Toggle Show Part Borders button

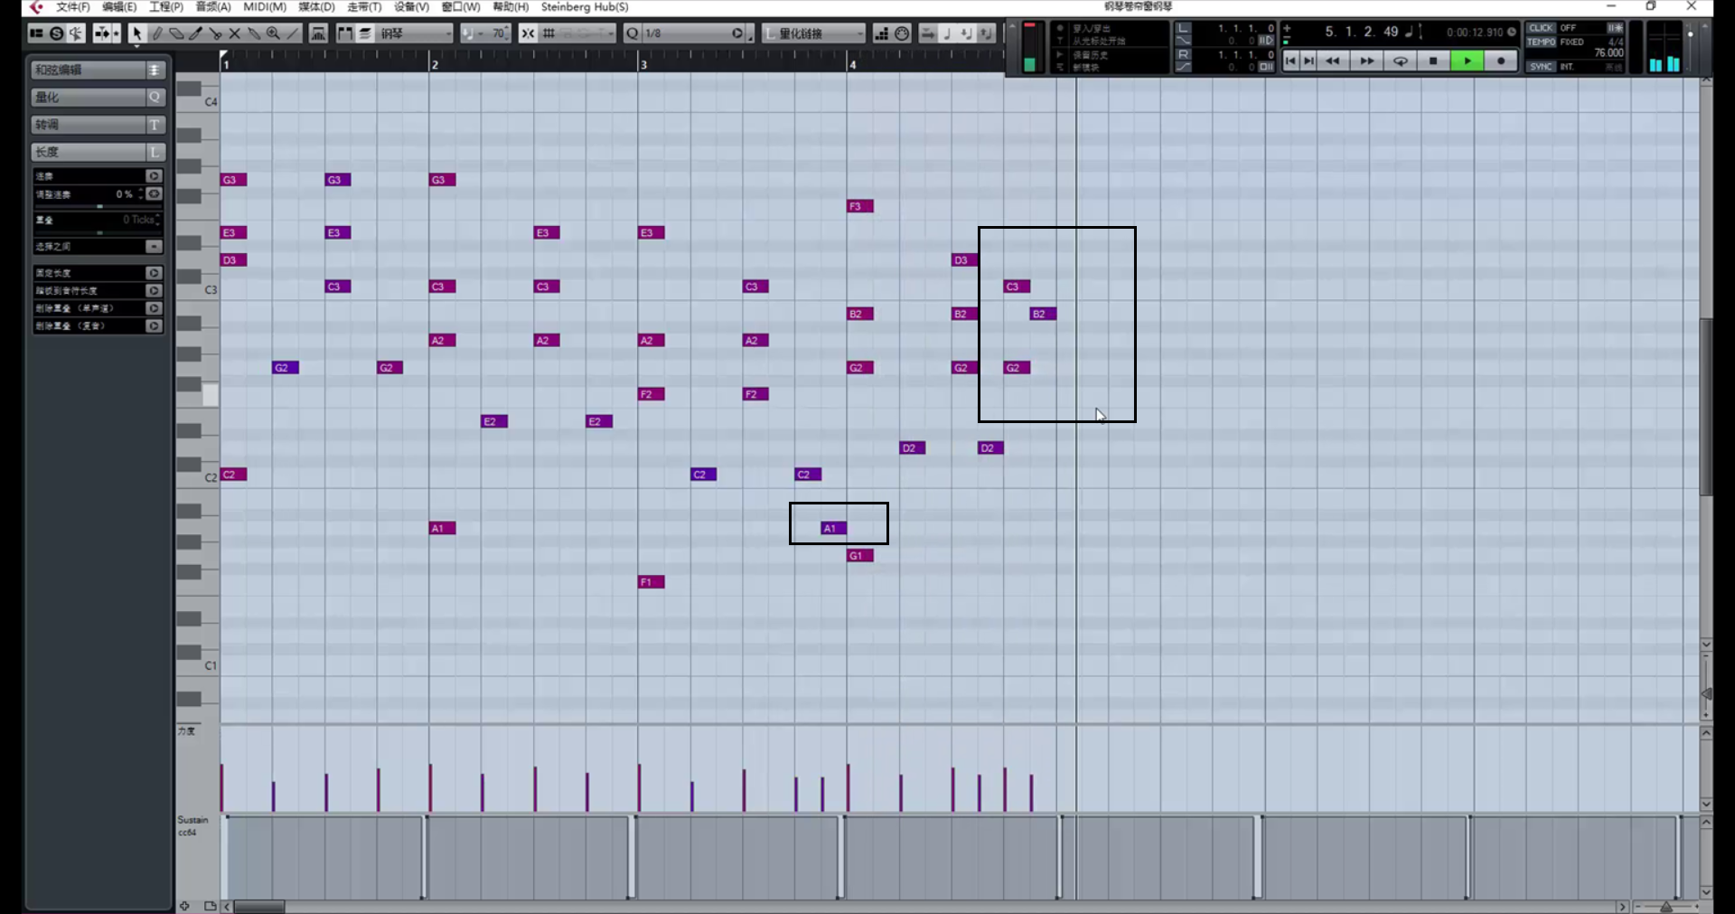pos(345,33)
